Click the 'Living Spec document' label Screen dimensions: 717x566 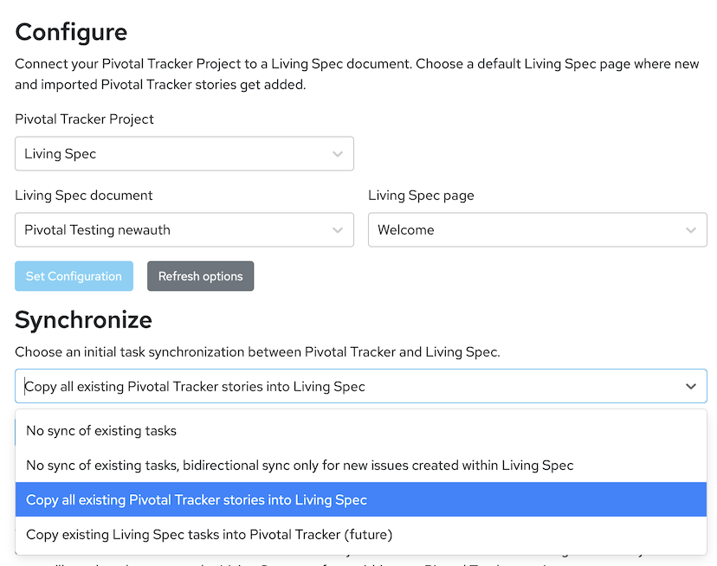click(84, 196)
